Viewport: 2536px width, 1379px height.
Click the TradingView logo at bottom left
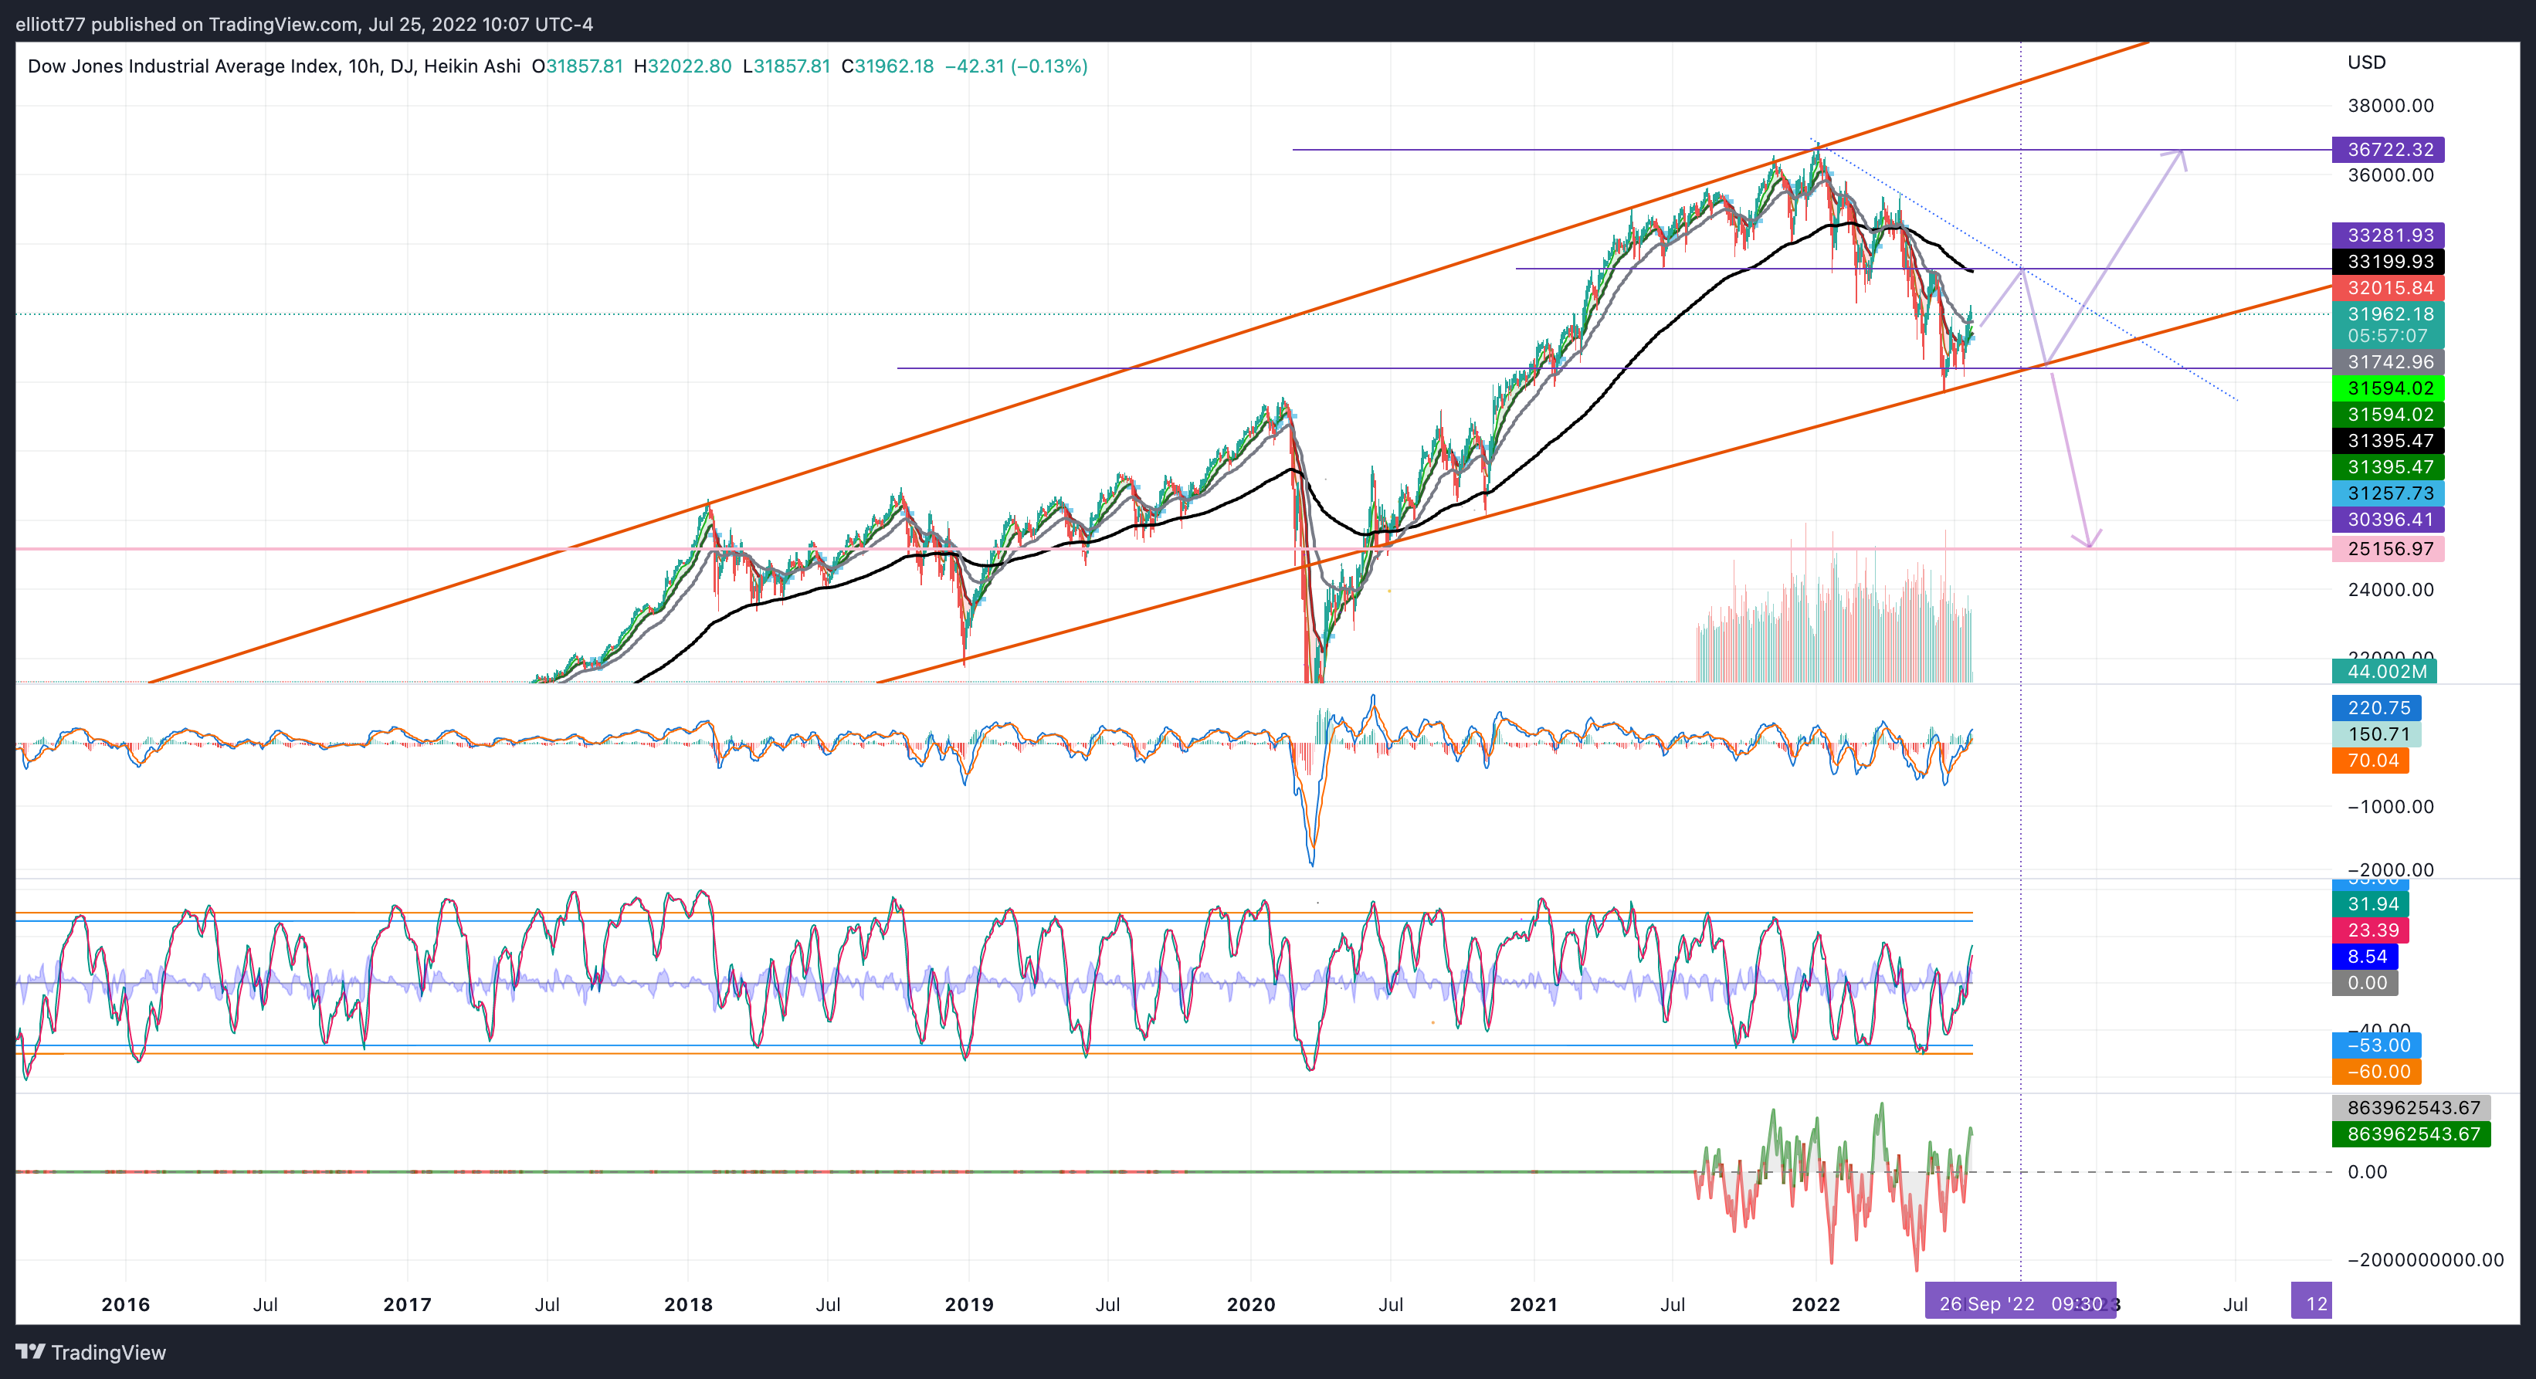(x=90, y=1353)
